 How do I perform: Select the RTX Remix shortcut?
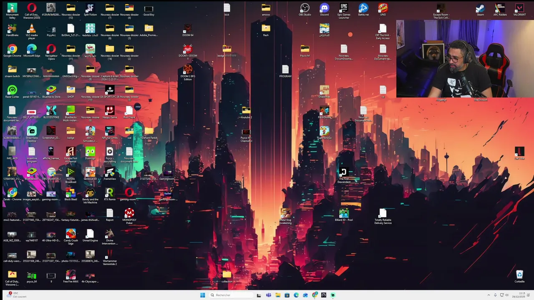[110, 194]
